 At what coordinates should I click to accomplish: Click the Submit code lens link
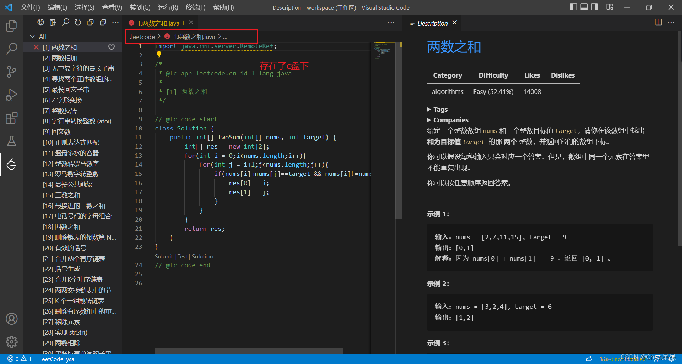pos(164,256)
